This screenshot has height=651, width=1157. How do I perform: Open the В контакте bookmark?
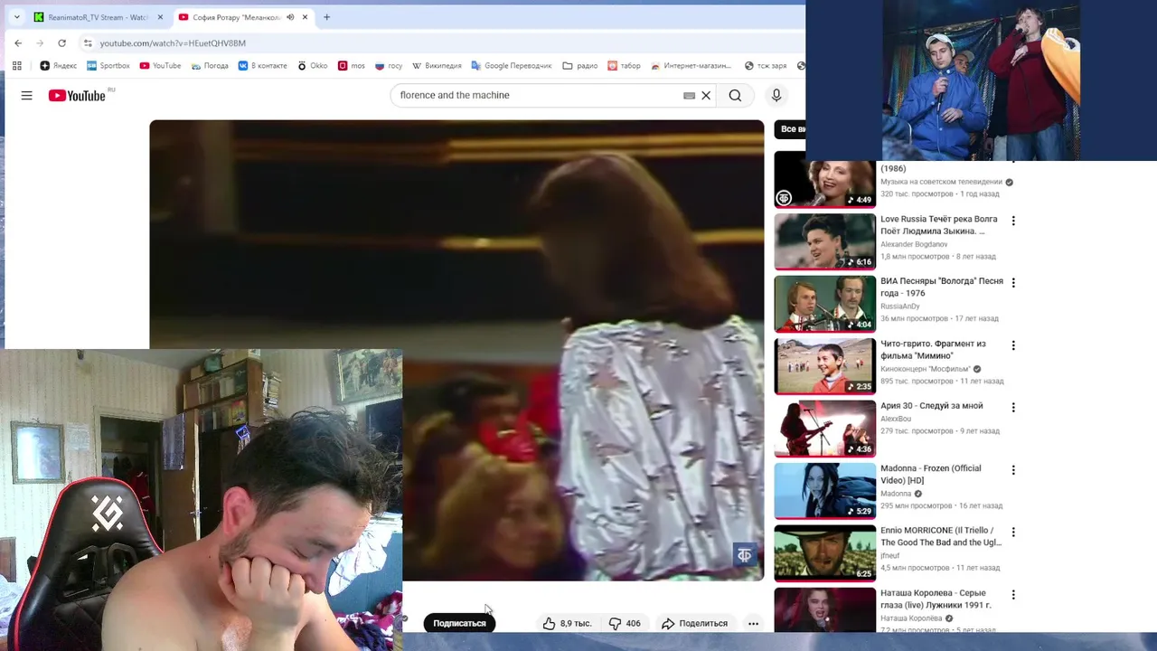point(262,65)
